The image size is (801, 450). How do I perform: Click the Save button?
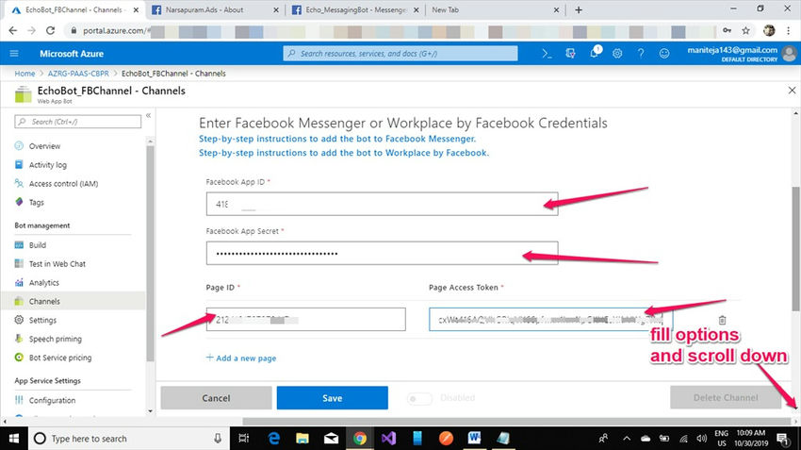click(x=332, y=398)
